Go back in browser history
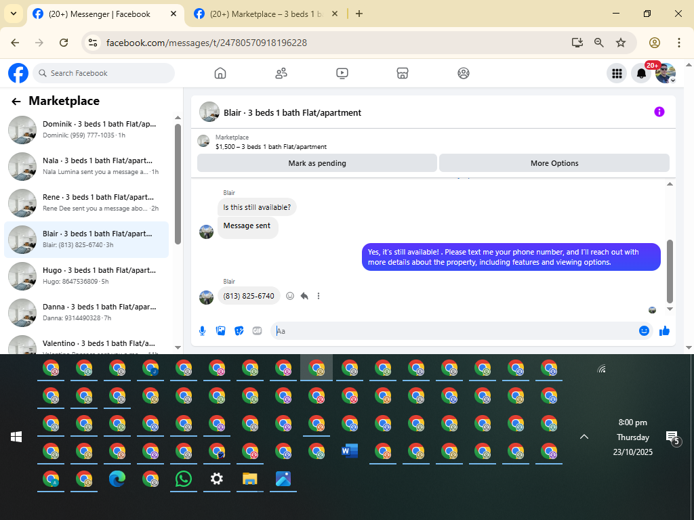Image resolution: width=694 pixels, height=520 pixels. (15, 43)
